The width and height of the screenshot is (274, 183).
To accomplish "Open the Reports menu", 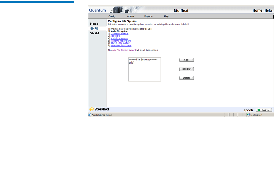I will 148,16.
